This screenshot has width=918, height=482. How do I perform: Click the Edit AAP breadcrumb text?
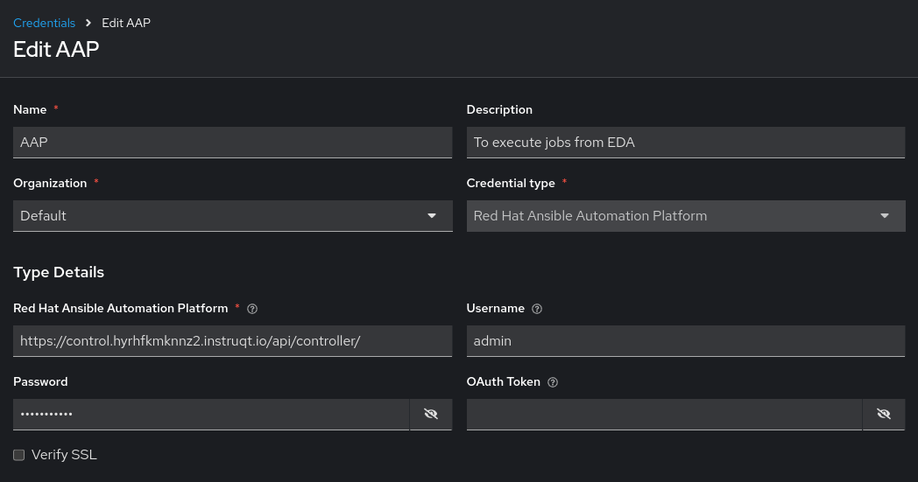click(x=126, y=23)
